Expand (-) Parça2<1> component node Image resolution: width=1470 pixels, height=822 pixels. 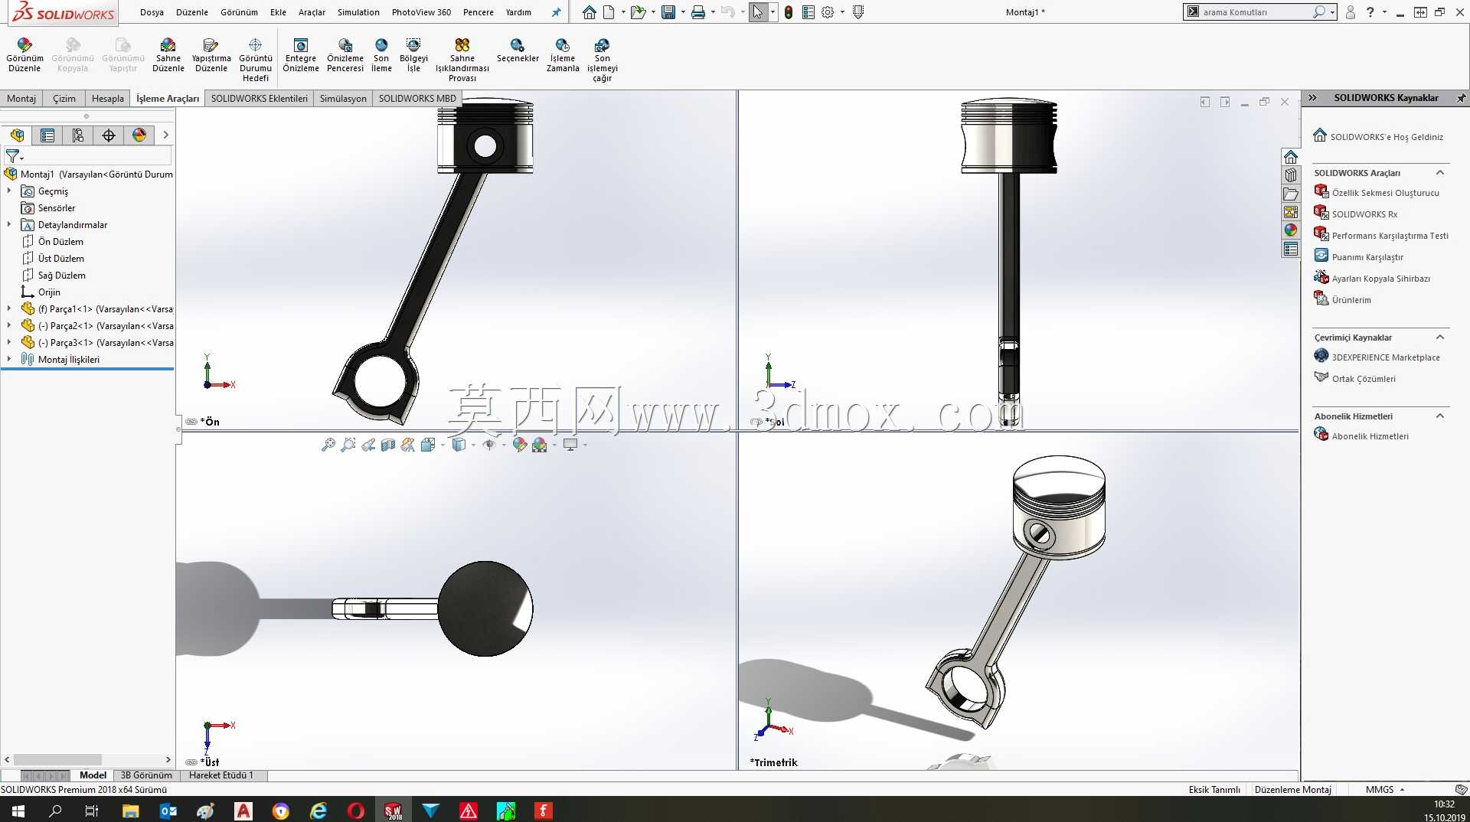9,326
